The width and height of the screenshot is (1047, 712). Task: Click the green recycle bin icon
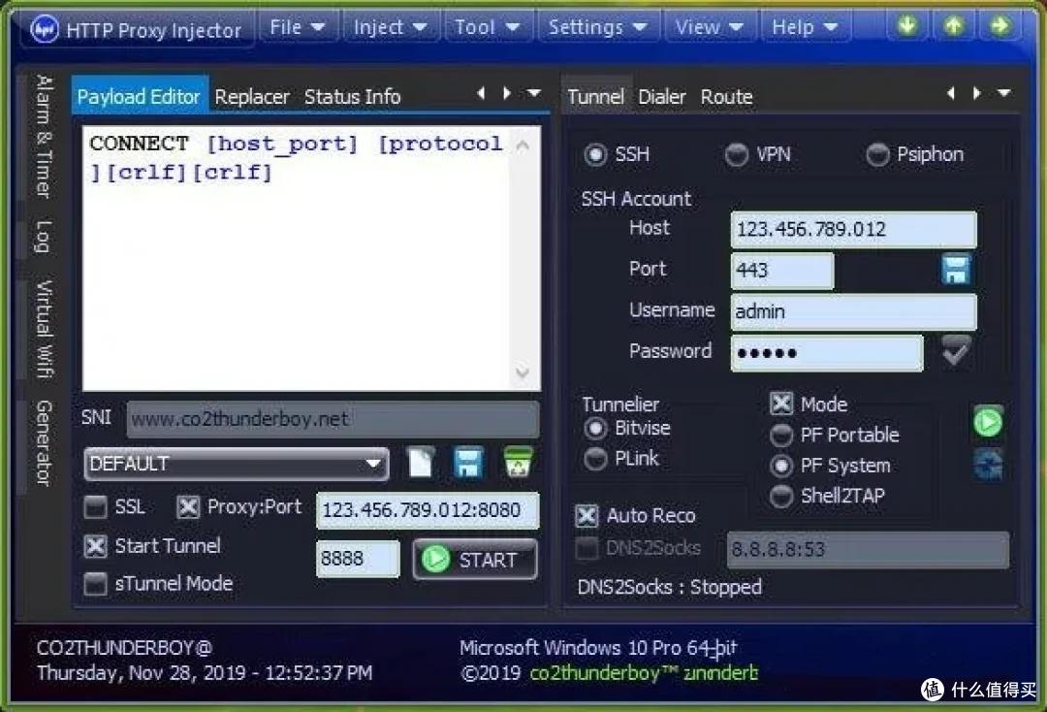(518, 462)
